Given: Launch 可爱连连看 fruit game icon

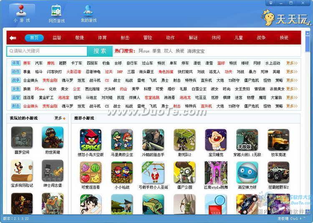Looking at the screenshot, I should click(x=91, y=172).
